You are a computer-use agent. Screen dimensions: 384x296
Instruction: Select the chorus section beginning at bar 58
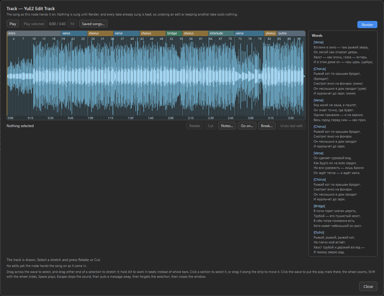(x=195, y=33)
